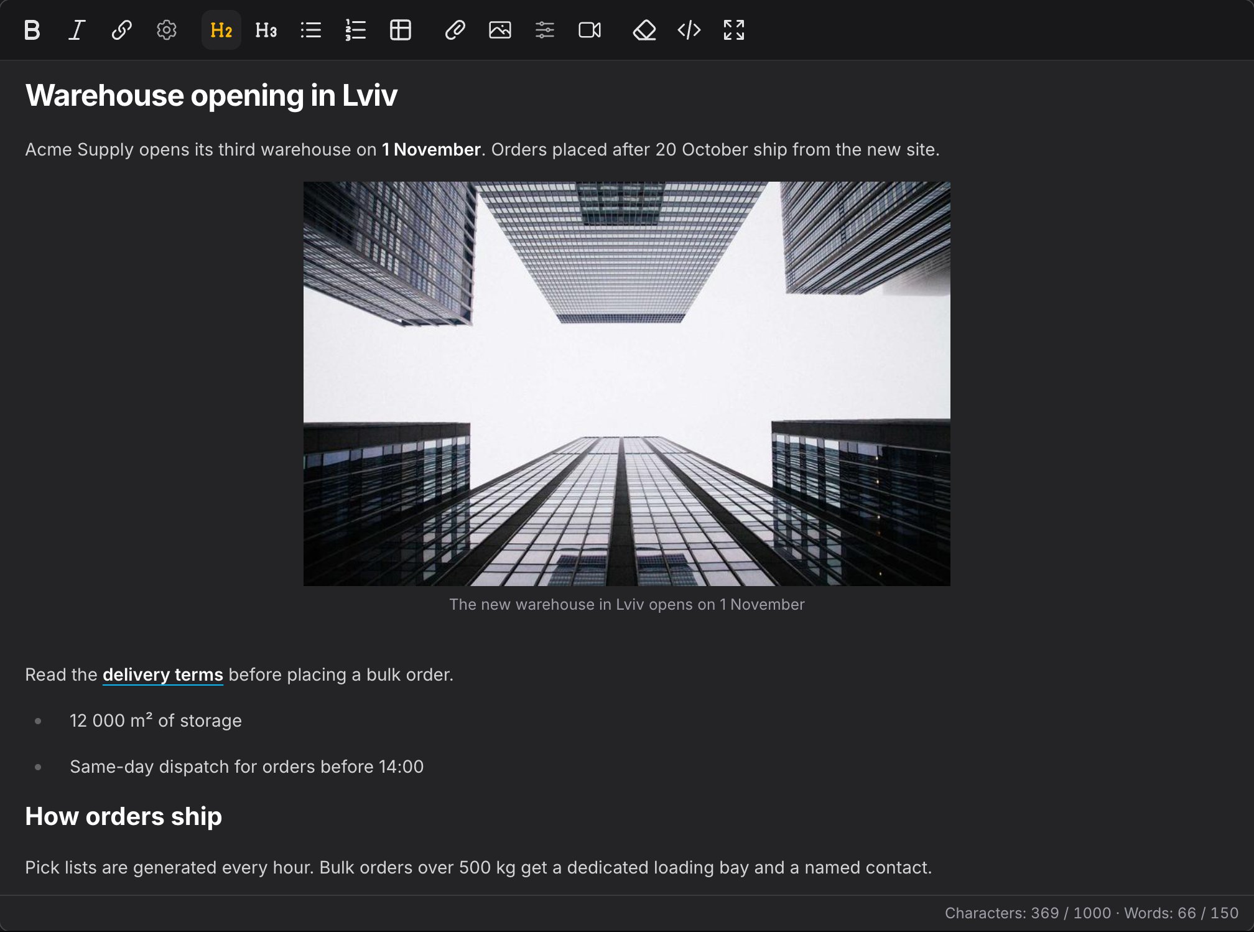Apply the H3 heading style
1254x932 pixels.
click(x=266, y=30)
